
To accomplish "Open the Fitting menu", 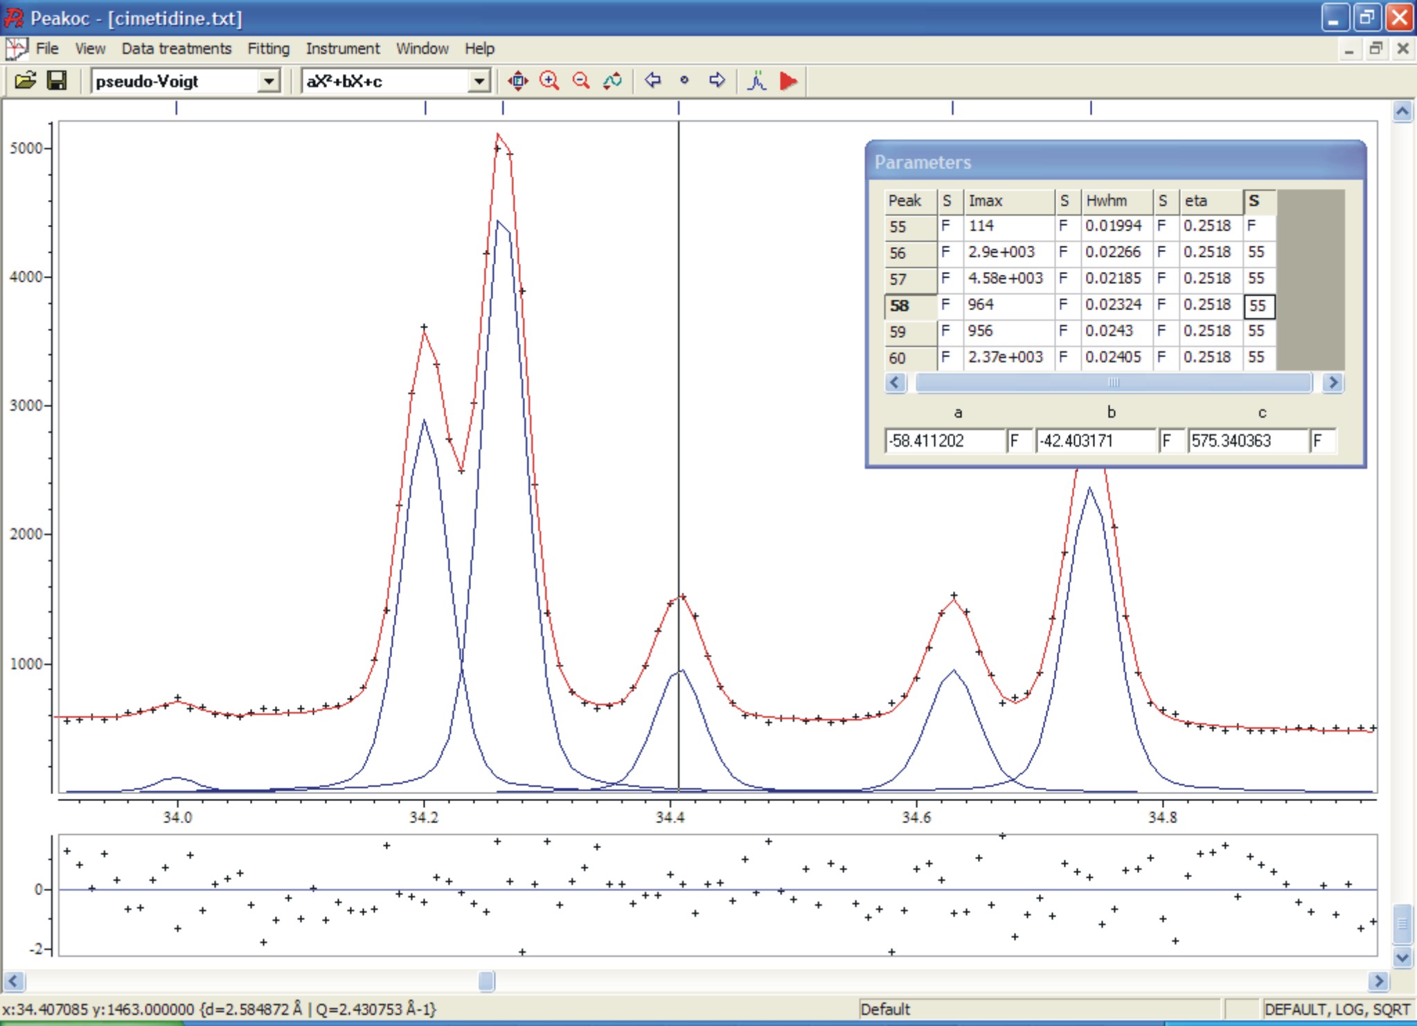I will tap(268, 48).
